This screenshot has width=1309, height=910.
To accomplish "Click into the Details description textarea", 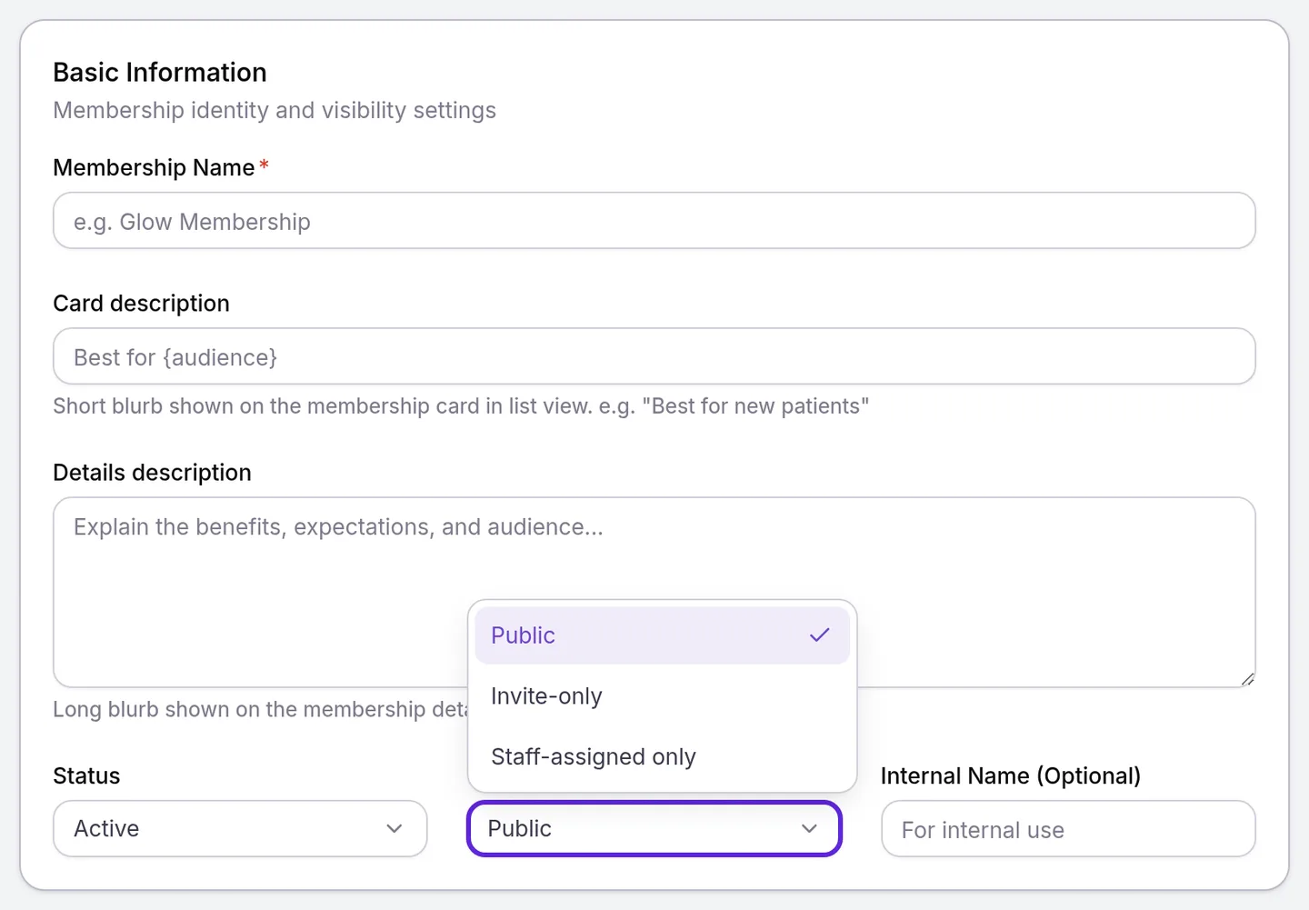I will (654, 592).
